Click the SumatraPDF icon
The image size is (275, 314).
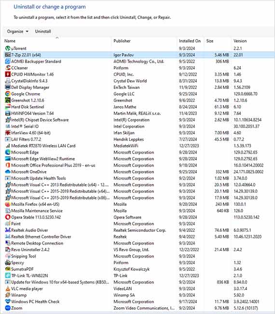tap(8, 269)
